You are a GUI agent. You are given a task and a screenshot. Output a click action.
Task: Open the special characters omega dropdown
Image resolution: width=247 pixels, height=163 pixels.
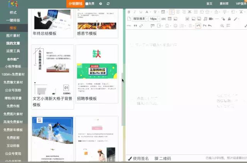(x=168, y=25)
